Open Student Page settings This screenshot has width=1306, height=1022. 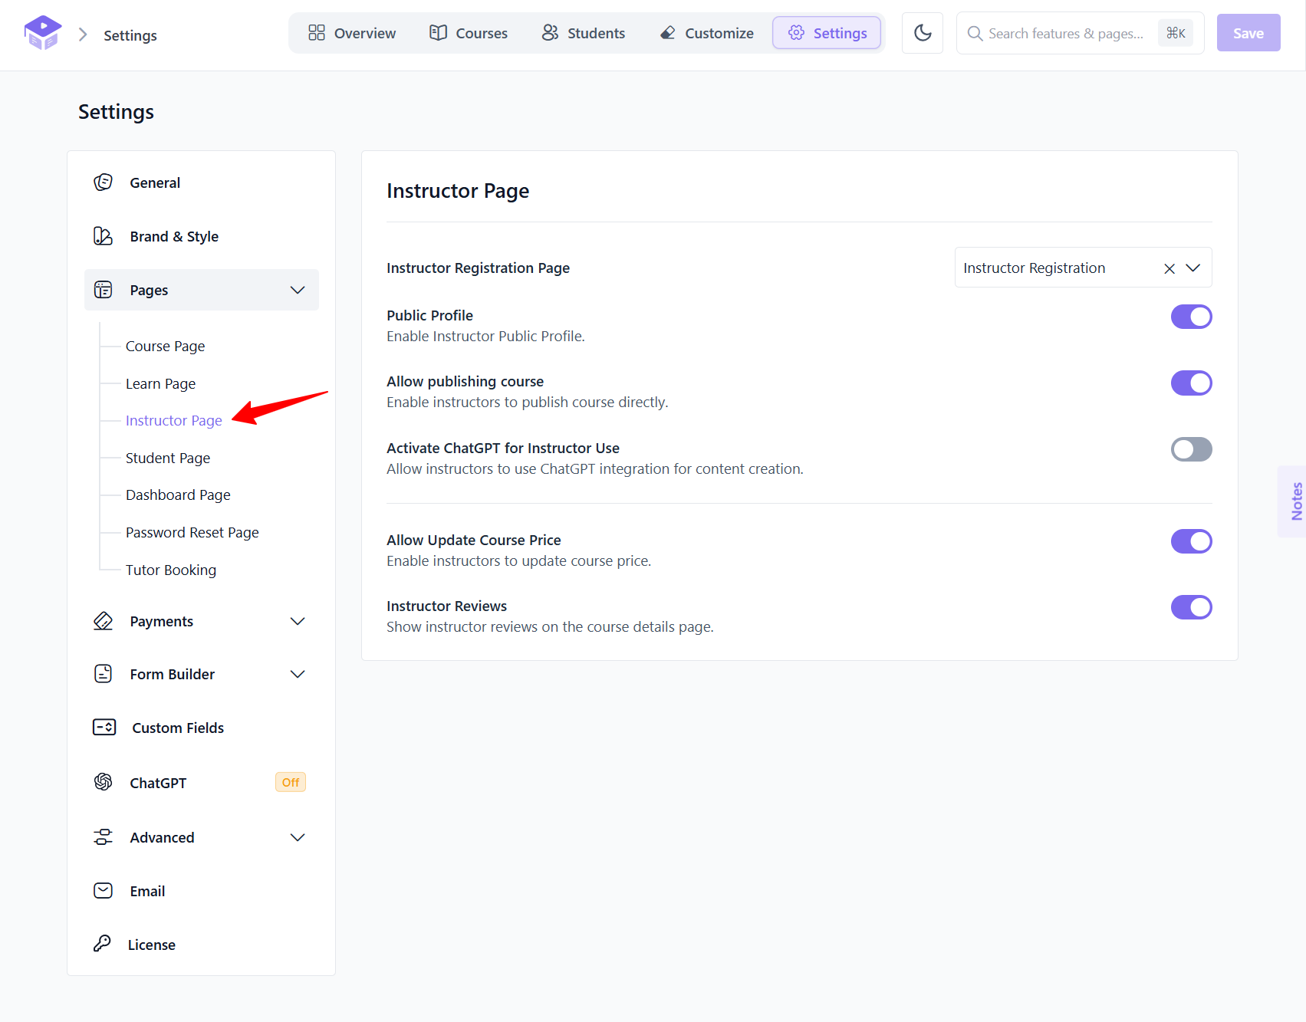point(168,458)
